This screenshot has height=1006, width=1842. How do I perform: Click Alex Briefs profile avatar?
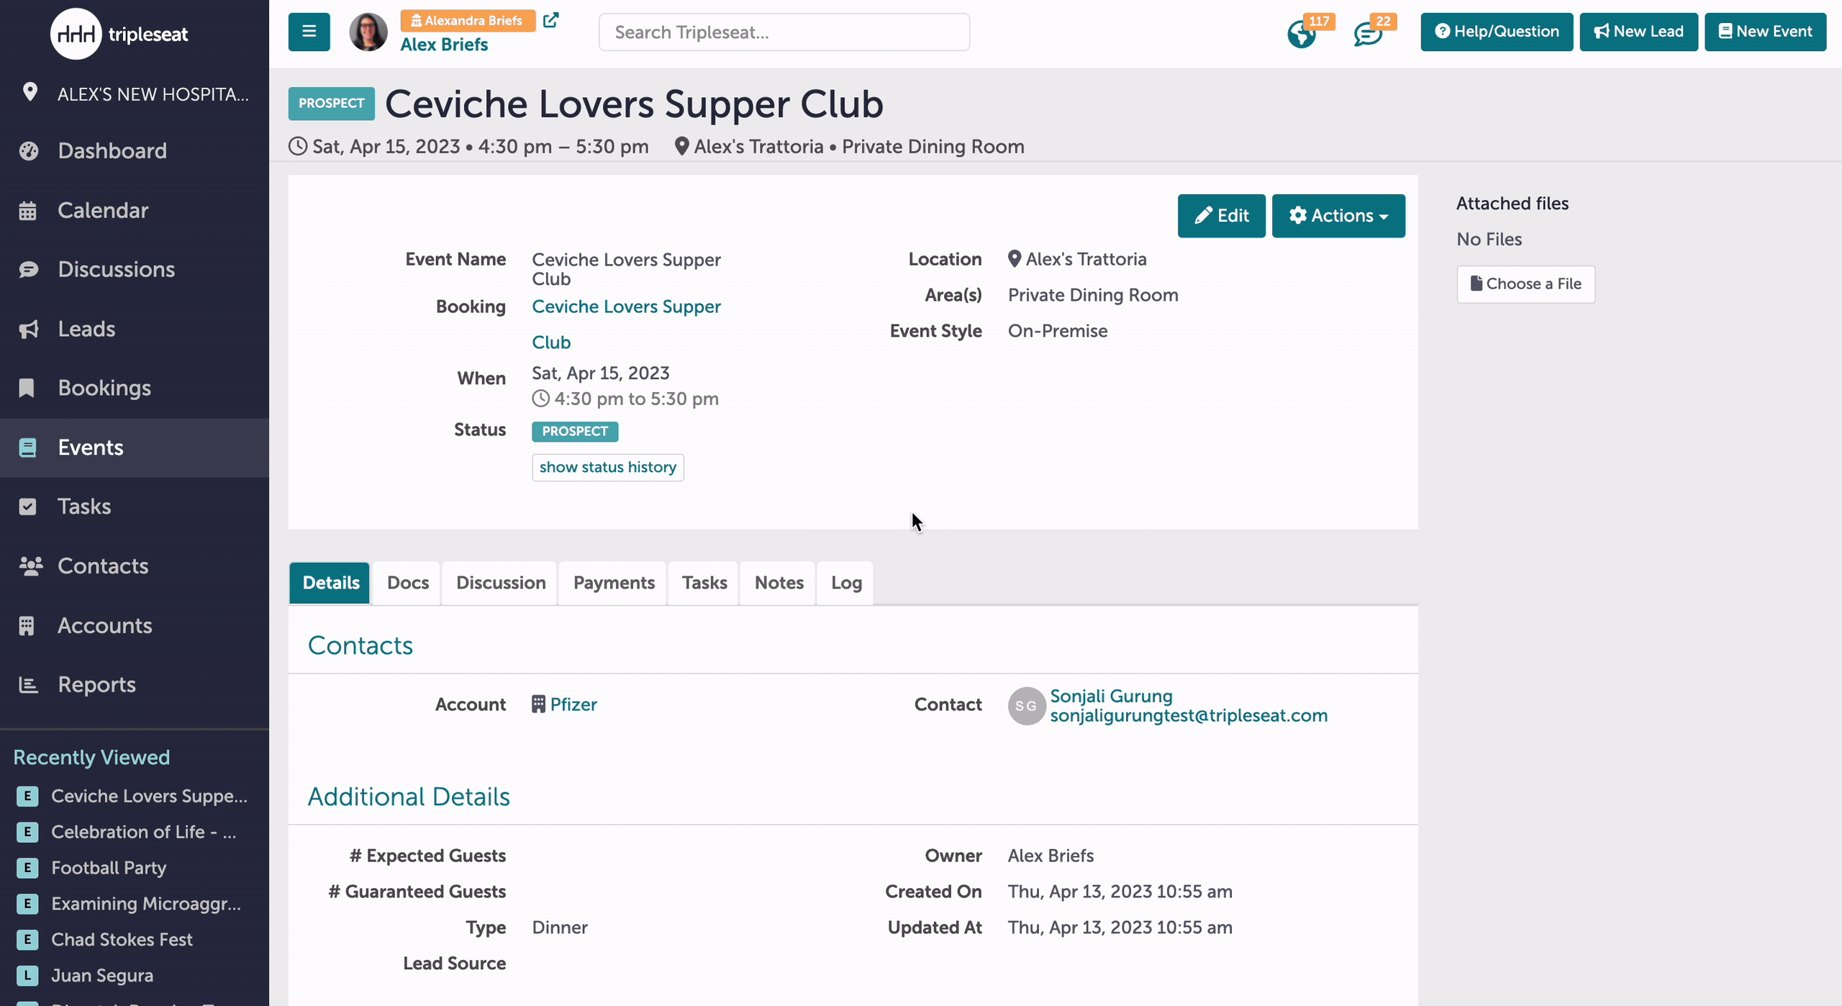coord(368,32)
